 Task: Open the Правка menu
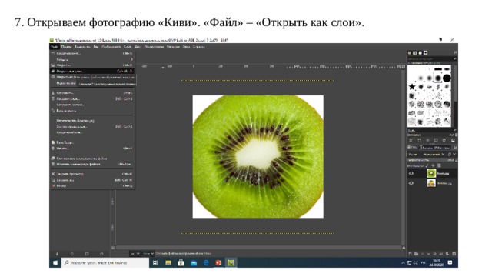(x=66, y=46)
